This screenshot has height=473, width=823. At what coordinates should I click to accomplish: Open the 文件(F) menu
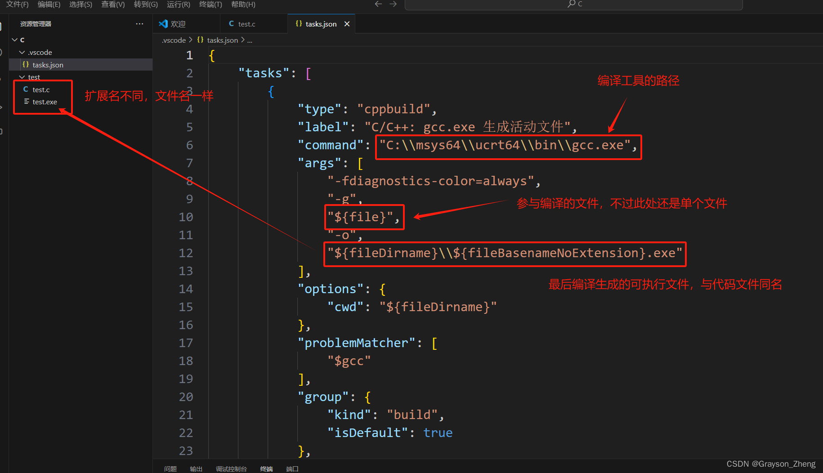17,4
